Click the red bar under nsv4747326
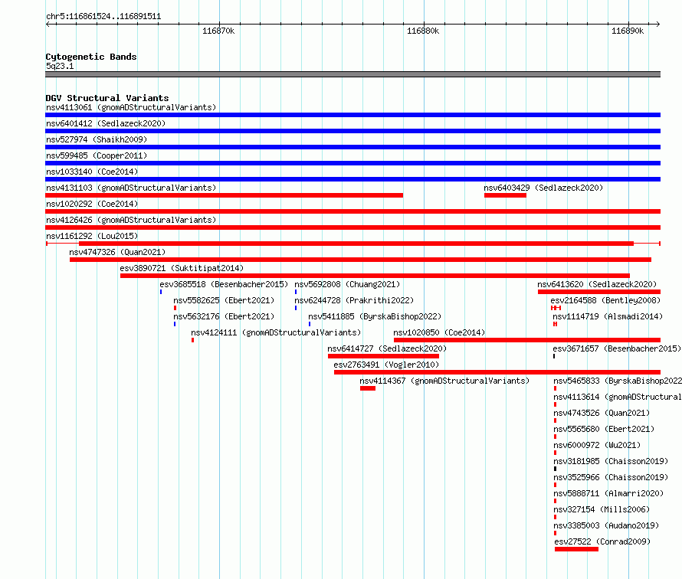 coord(360,260)
